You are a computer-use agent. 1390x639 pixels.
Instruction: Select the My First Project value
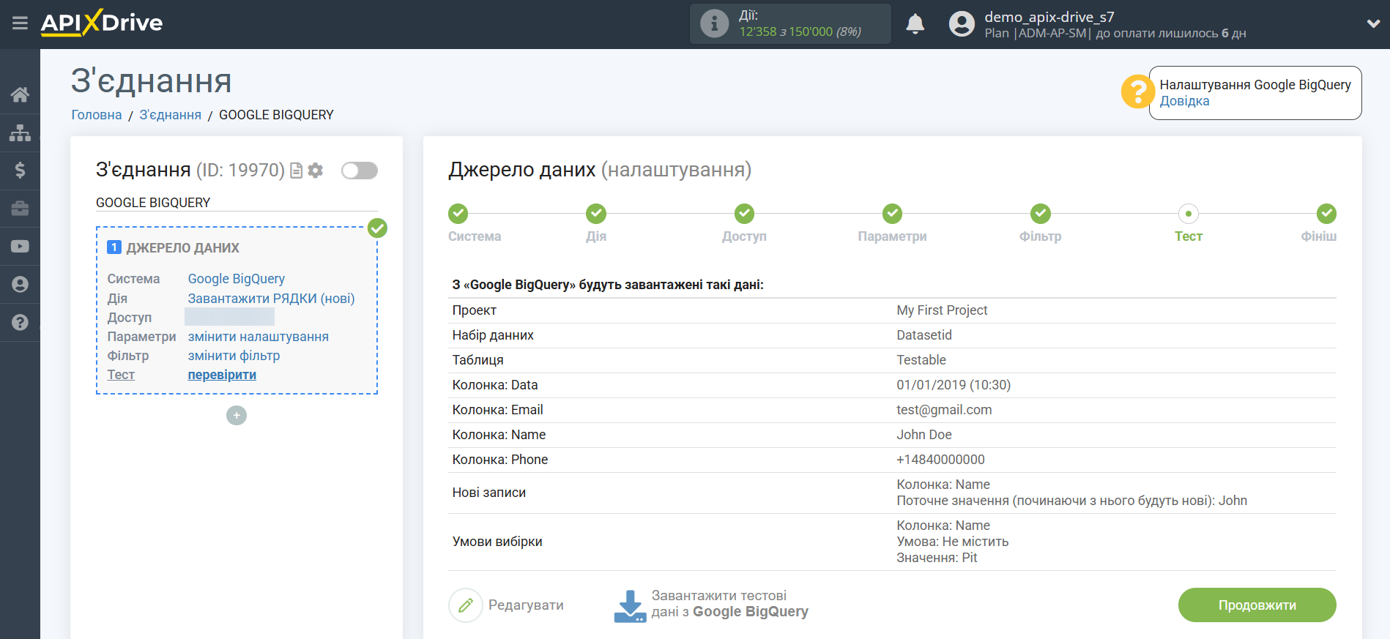[942, 310]
